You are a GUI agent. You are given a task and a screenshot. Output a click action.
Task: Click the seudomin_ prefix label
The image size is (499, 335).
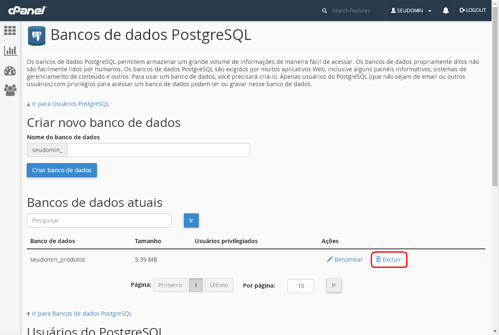coord(47,150)
